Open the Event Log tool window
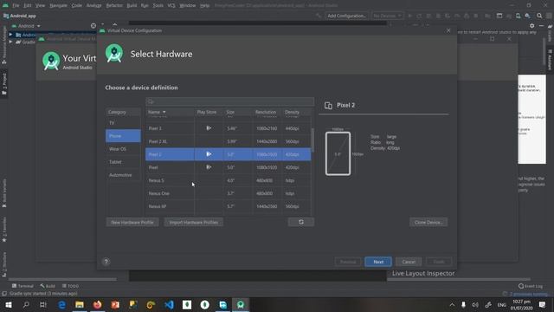The width and height of the screenshot is (554, 312). coord(531,286)
